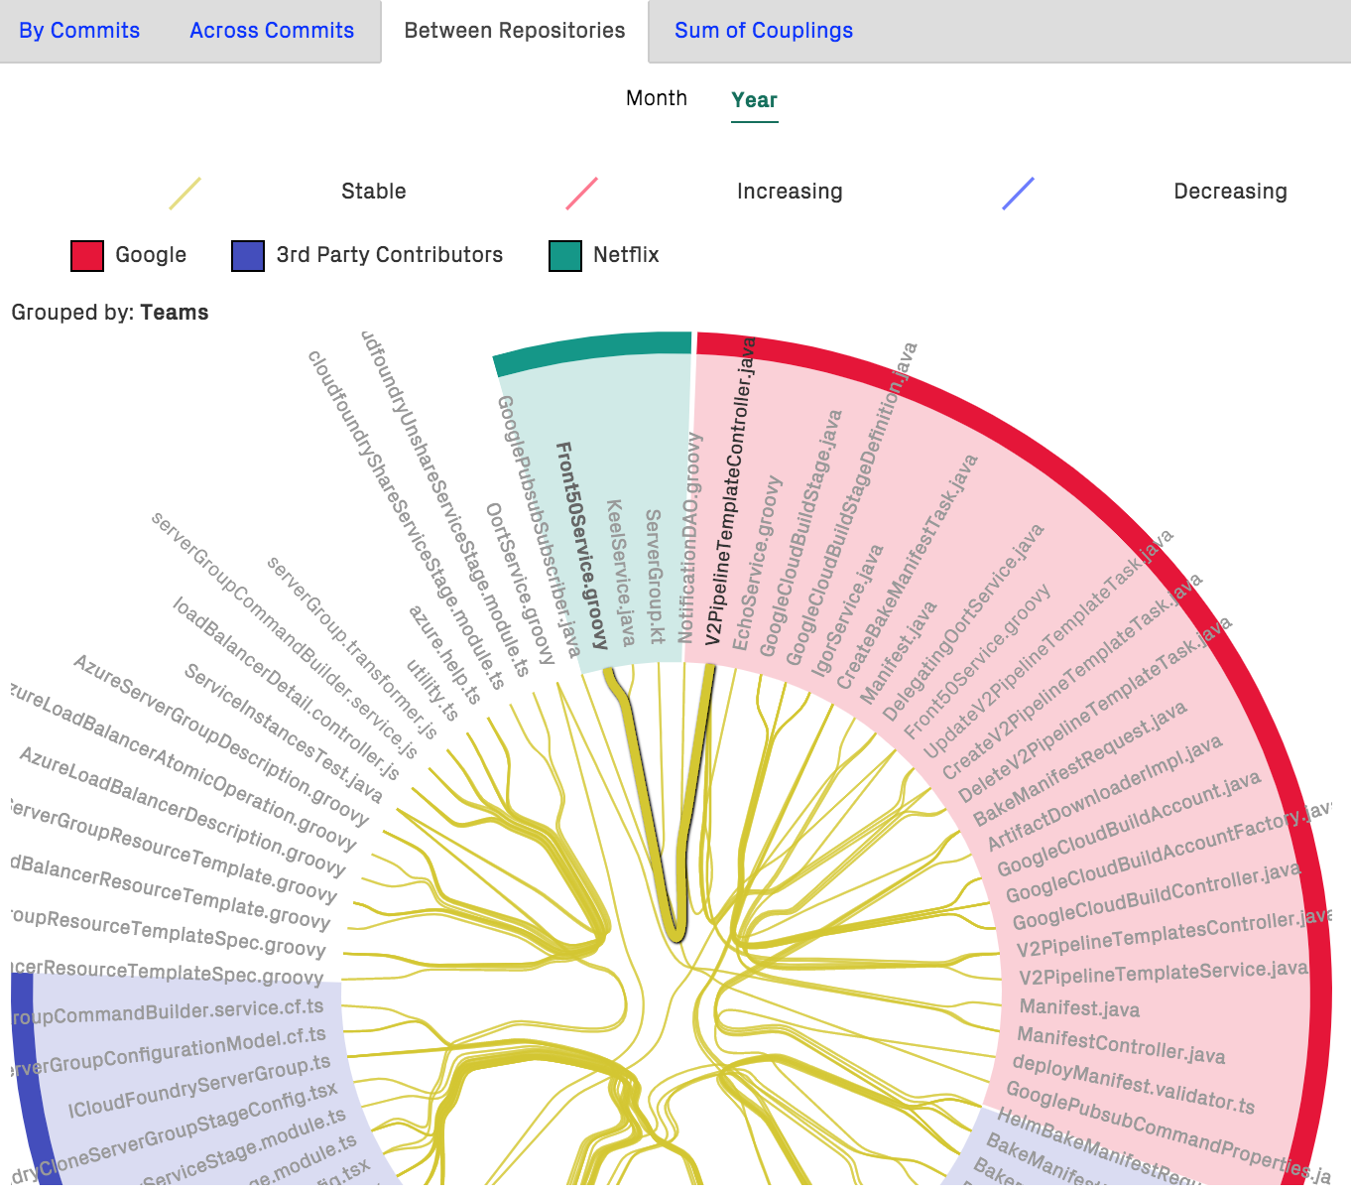Select the UpdateV2PipelineTemplateTask.java node
1351x1196 pixels.
pyautogui.click(x=1048, y=646)
